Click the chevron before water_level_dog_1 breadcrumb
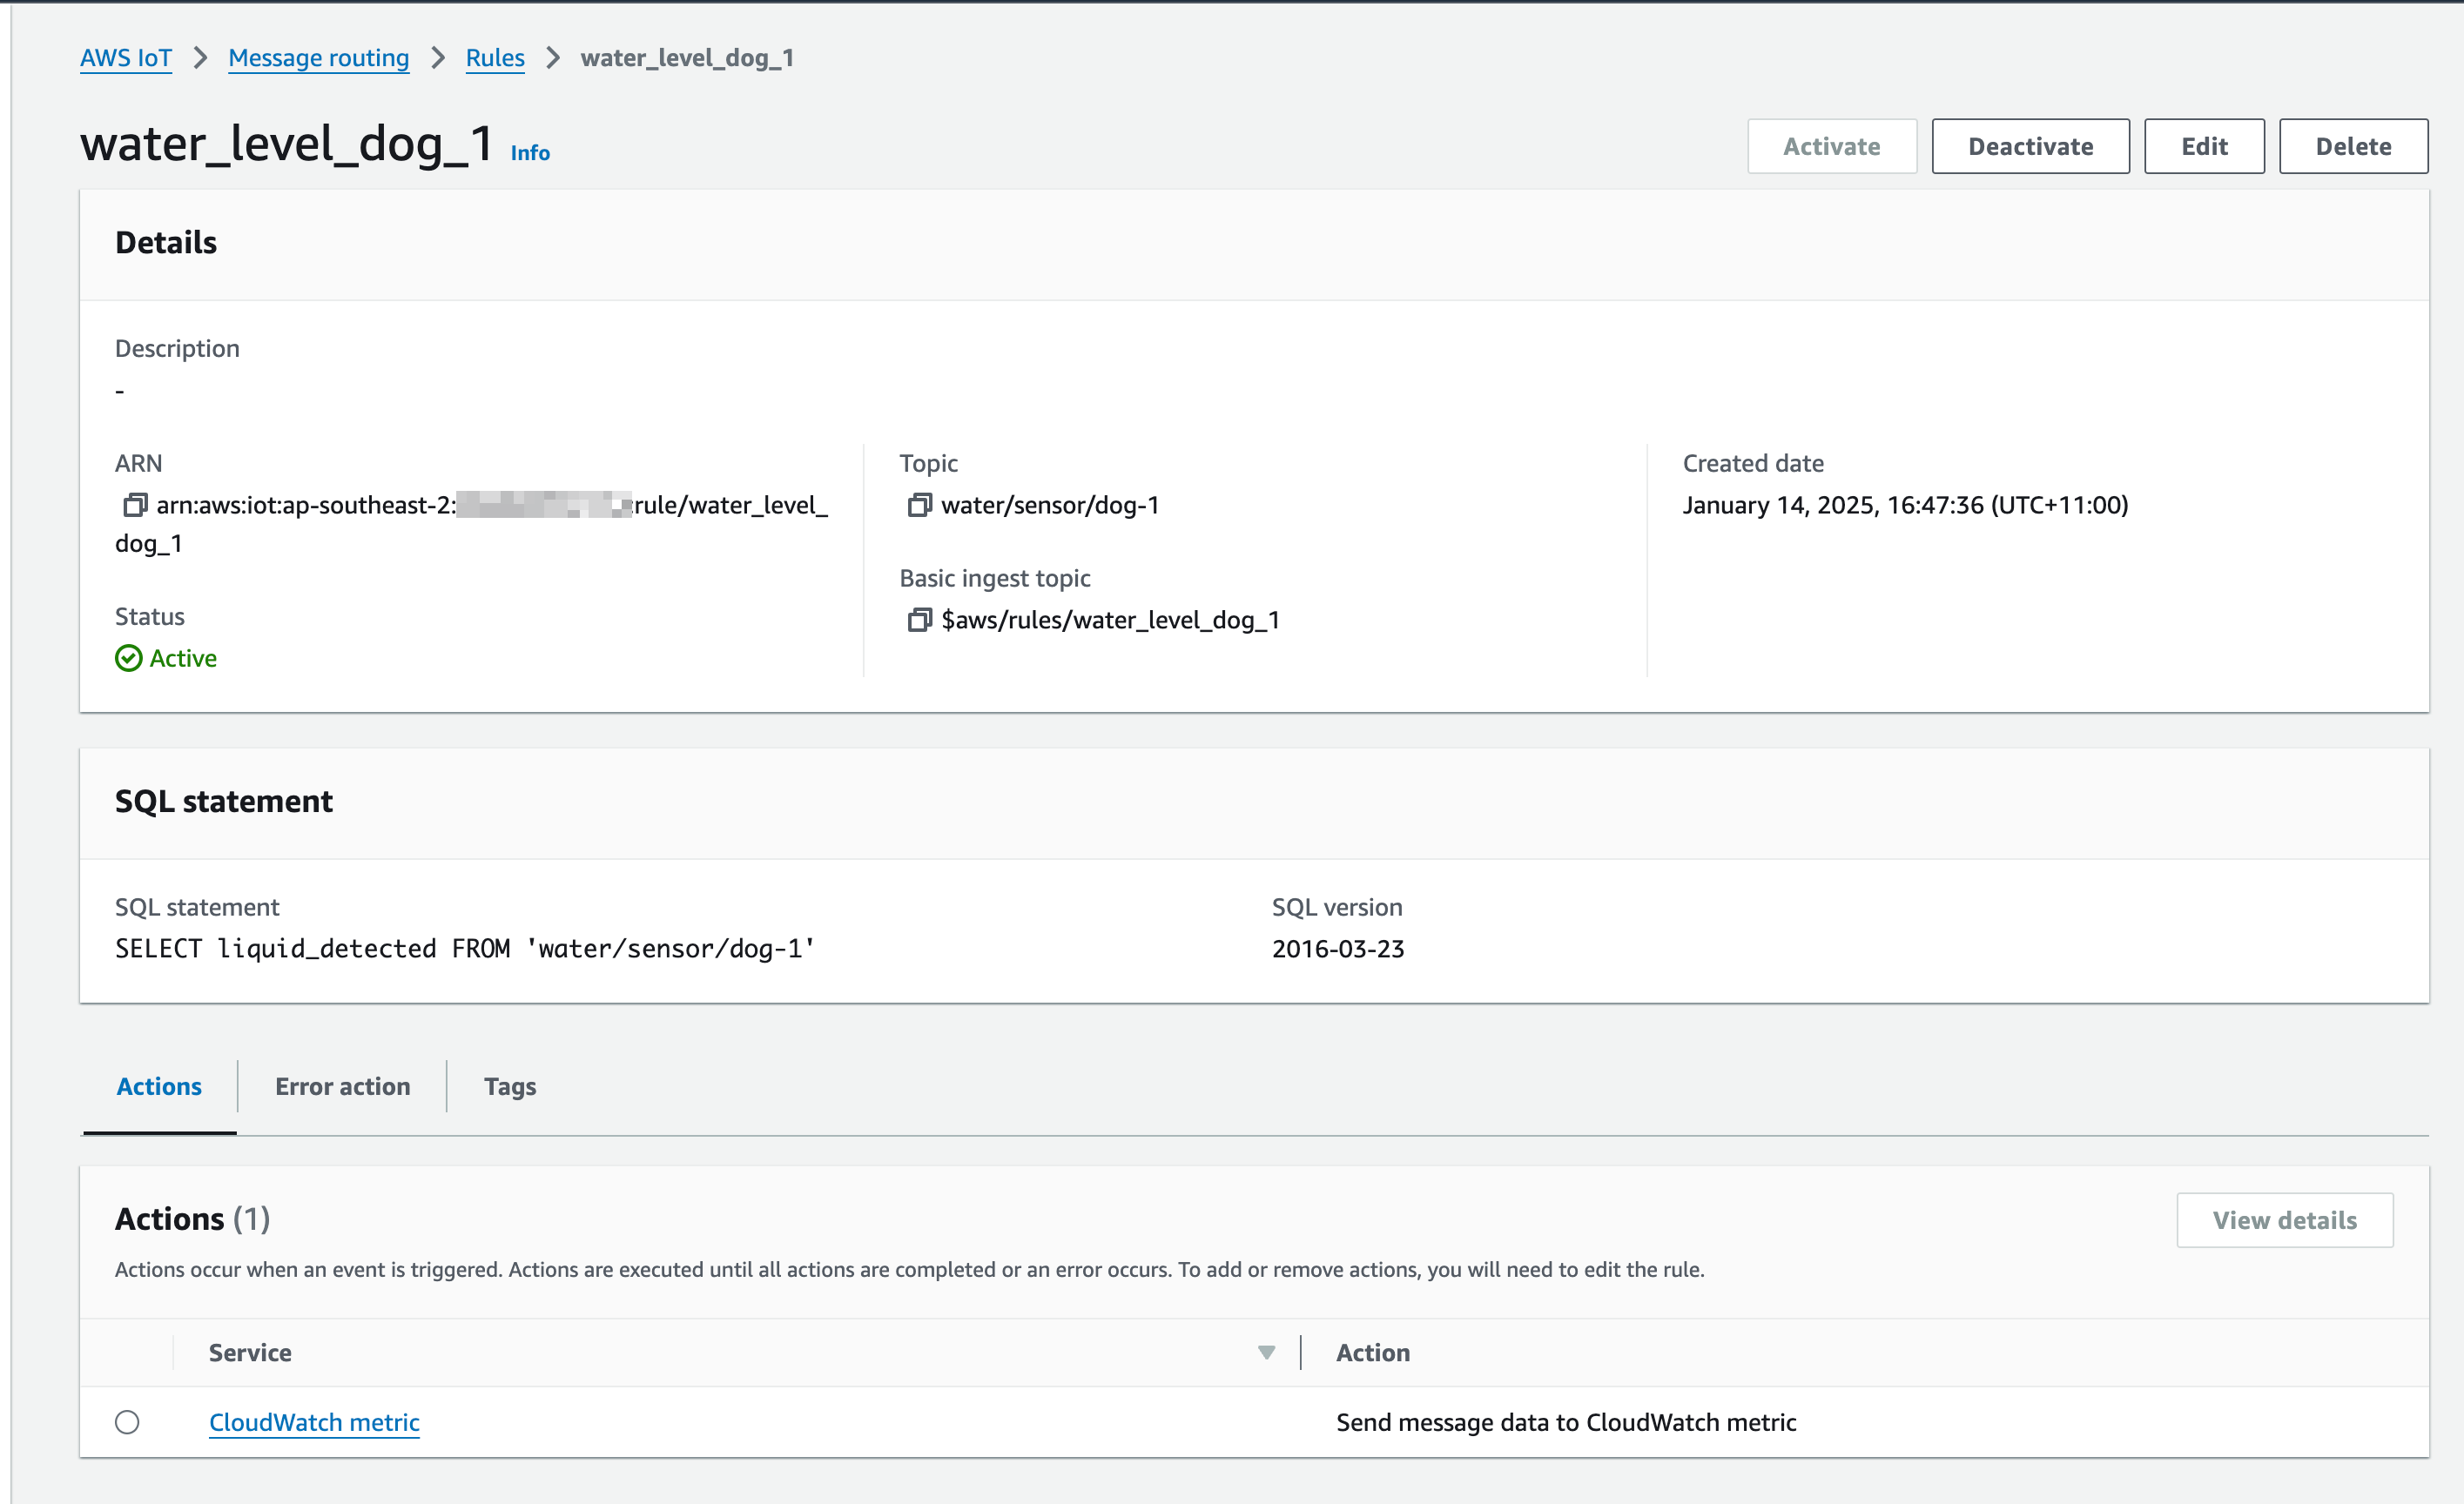 click(x=553, y=58)
